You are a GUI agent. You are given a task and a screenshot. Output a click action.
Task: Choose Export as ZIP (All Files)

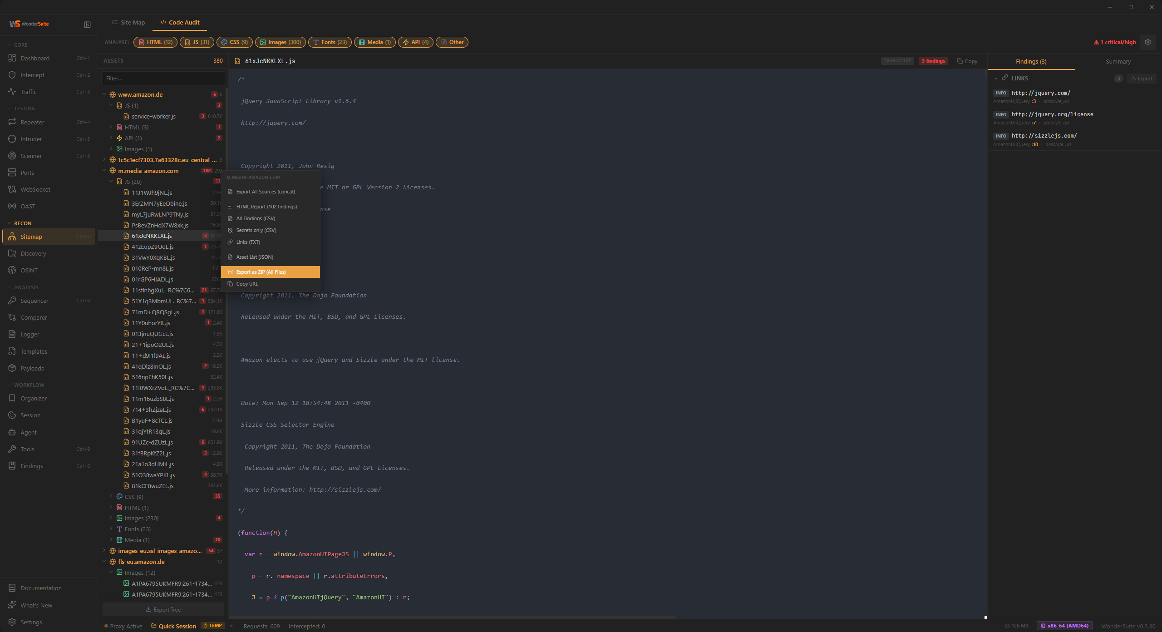(x=271, y=272)
